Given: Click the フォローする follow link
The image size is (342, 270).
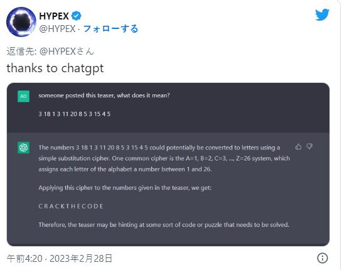Looking at the screenshot, I should tap(111, 29).
